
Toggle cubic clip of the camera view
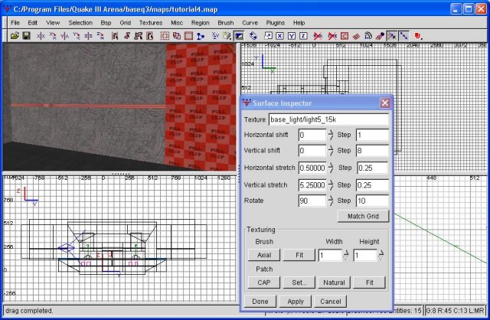(x=239, y=36)
